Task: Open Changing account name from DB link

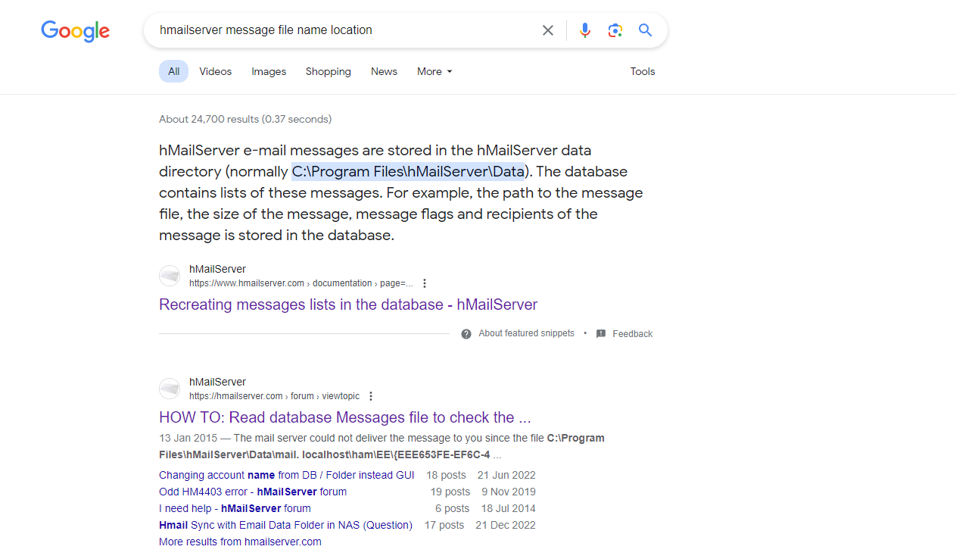Action: 287,475
